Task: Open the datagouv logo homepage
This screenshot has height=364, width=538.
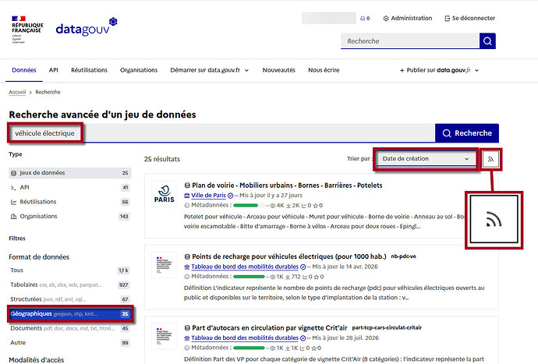Action: (x=86, y=27)
